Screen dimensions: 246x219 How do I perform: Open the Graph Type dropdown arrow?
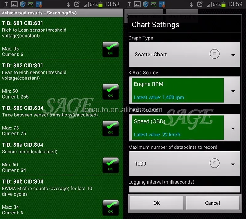coord(233,55)
